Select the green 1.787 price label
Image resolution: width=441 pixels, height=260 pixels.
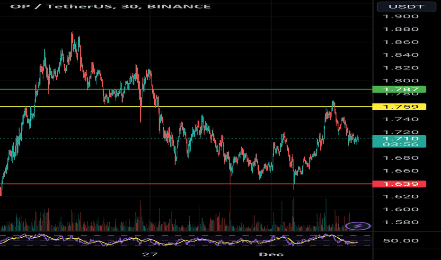tap(399, 89)
